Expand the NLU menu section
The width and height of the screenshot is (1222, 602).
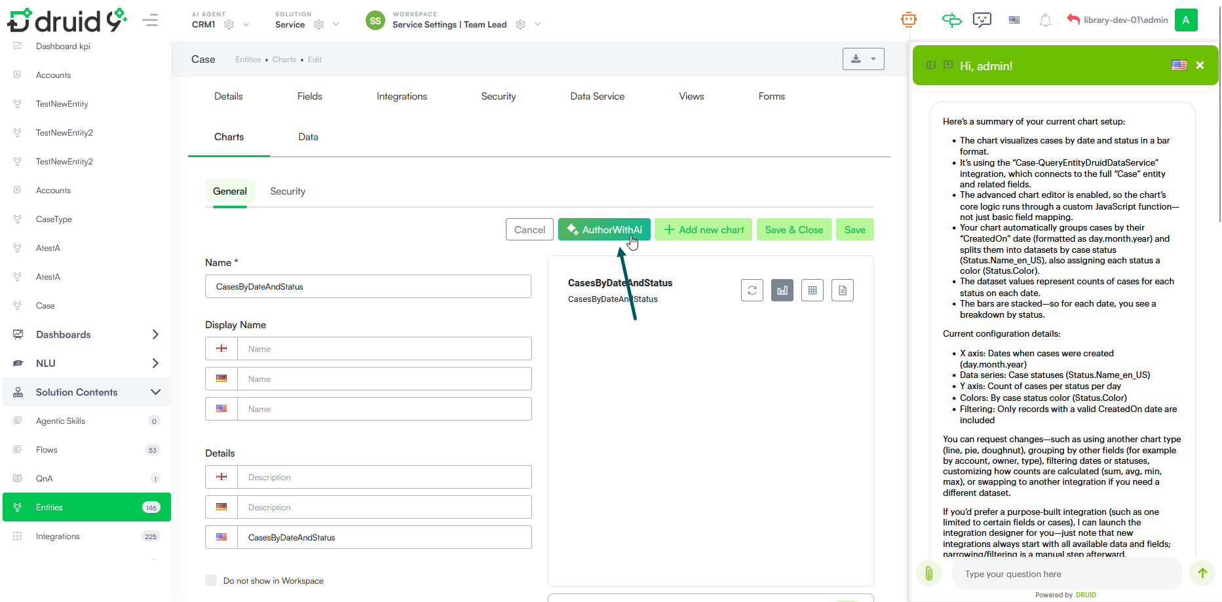[86, 364]
